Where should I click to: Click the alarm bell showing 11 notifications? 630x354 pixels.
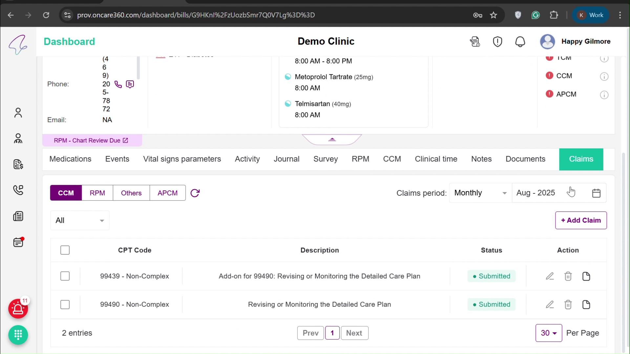18,309
